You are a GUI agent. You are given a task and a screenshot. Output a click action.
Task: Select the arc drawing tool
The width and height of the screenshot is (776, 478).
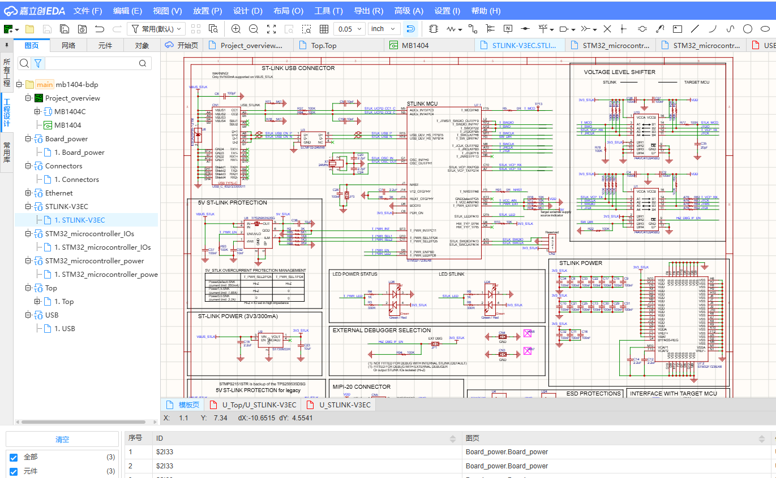(x=713, y=29)
